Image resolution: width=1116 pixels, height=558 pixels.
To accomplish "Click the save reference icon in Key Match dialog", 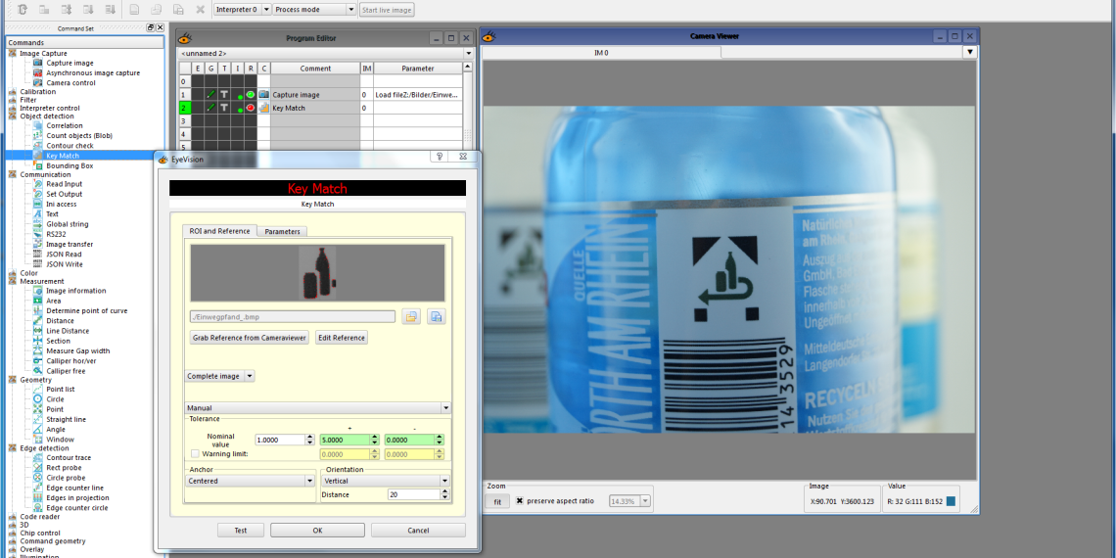I will [437, 316].
